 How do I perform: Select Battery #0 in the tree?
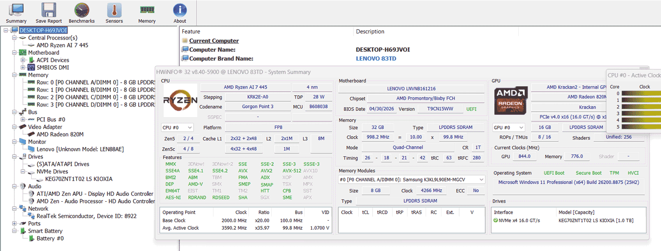(x=50, y=238)
